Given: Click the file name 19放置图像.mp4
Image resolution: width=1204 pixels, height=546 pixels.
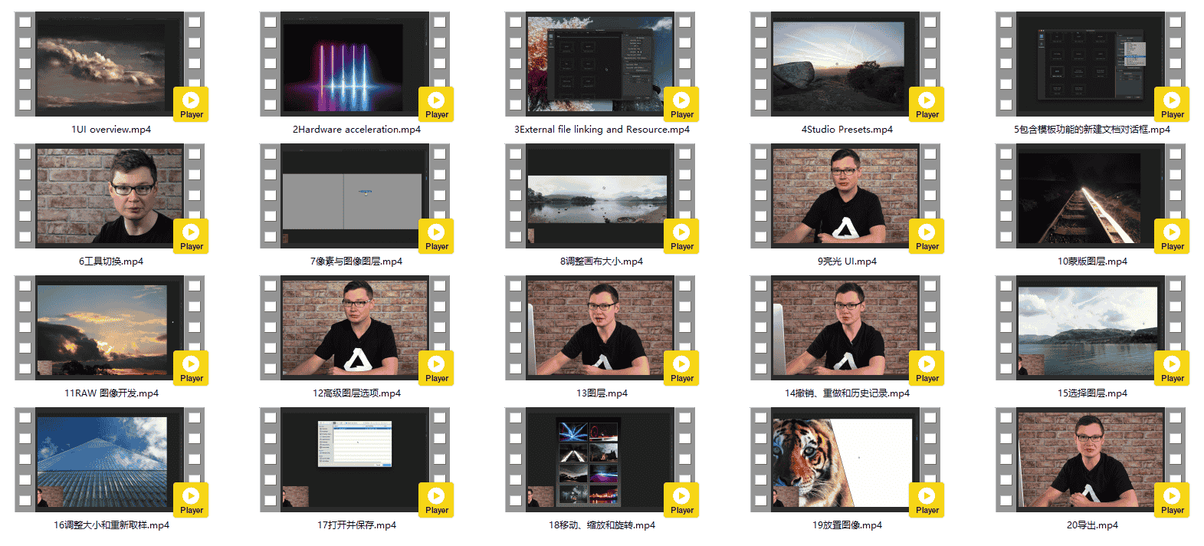Looking at the screenshot, I should (847, 525).
